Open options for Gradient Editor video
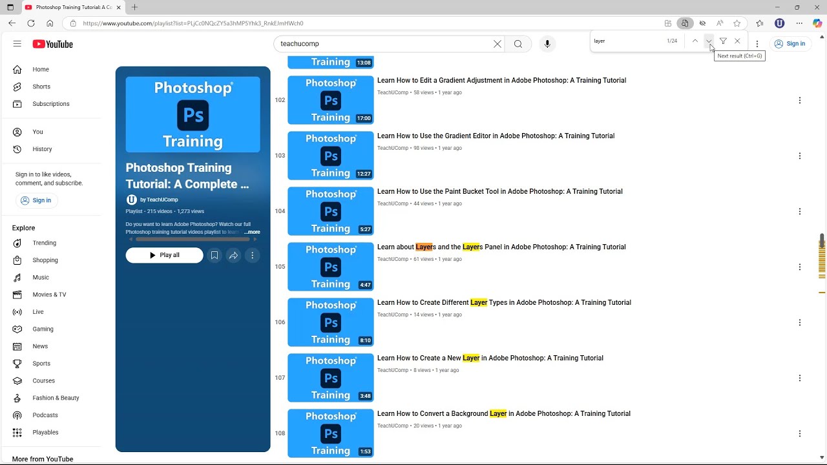The height and width of the screenshot is (465, 827). [x=800, y=156]
